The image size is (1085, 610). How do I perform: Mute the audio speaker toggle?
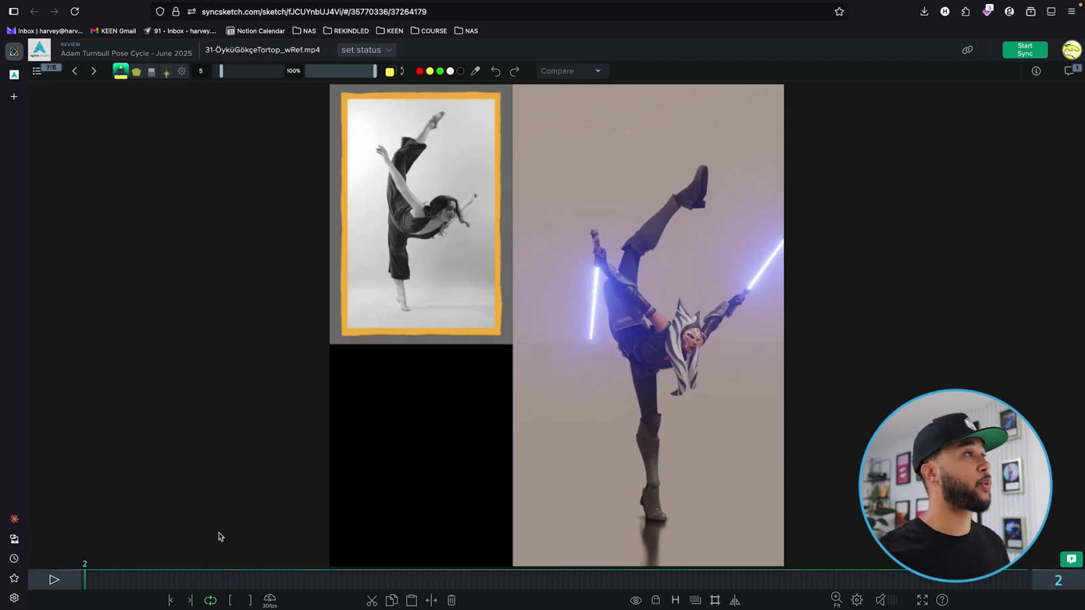[880, 601]
